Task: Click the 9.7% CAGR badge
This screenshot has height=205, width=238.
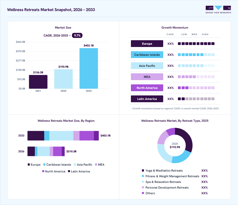Action: [x=77, y=35]
